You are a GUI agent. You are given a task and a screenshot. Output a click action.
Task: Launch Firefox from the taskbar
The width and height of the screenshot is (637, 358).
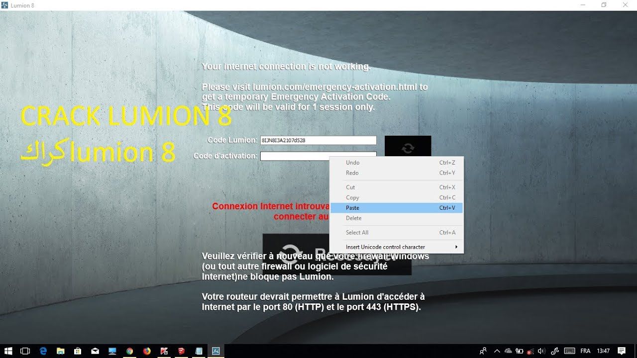pos(147,351)
